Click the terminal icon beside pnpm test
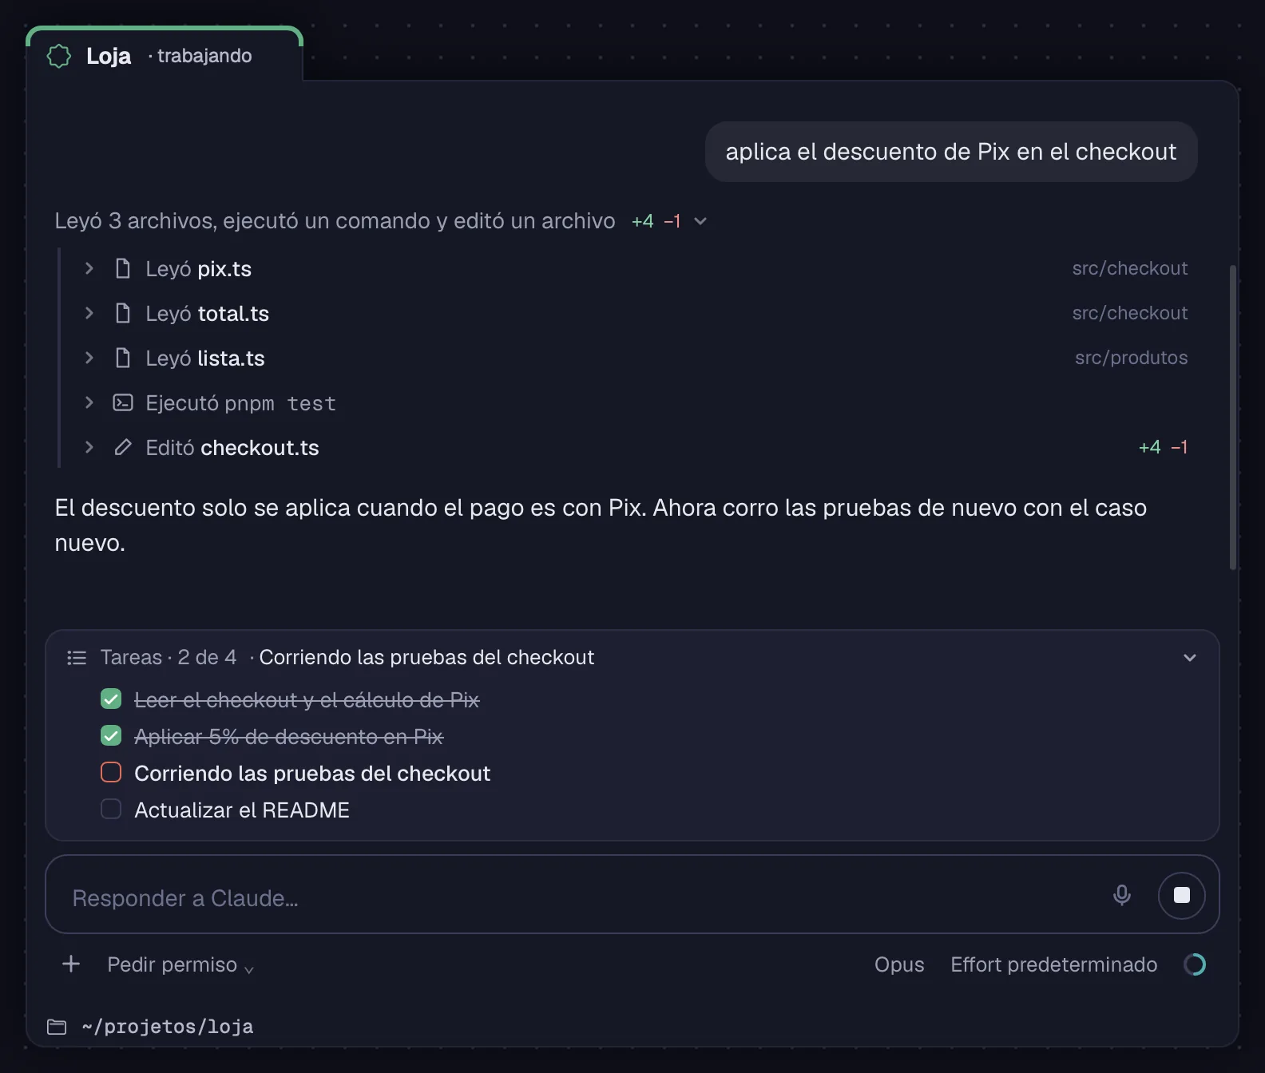This screenshot has width=1265, height=1073. point(123,402)
